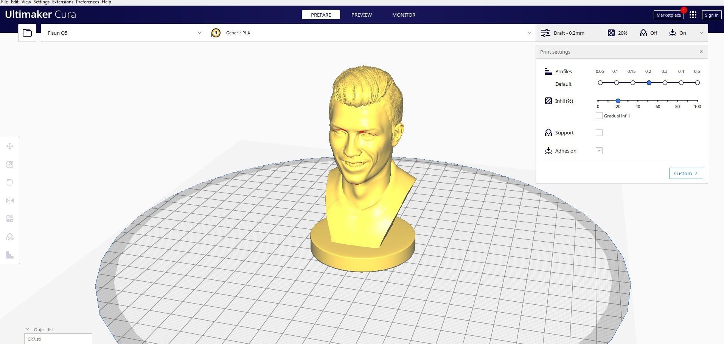Select the Support Blocker tool
The width and height of the screenshot is (724, 344).
10,237
